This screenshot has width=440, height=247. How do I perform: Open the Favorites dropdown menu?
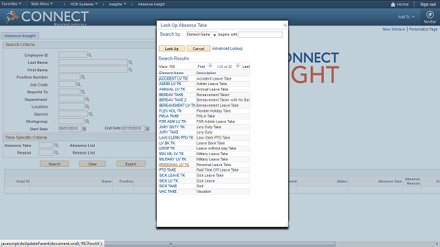coord(11,4)
